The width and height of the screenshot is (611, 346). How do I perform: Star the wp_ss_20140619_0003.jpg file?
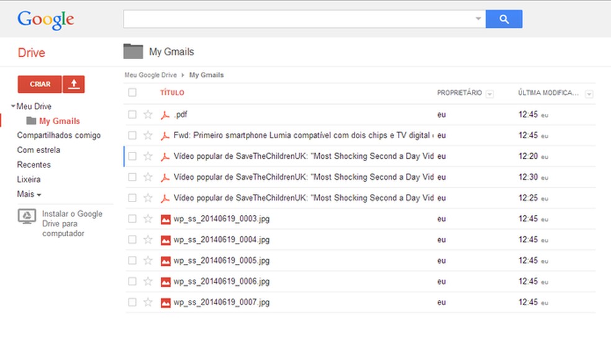pyautogui.click(x=148, y=219)
